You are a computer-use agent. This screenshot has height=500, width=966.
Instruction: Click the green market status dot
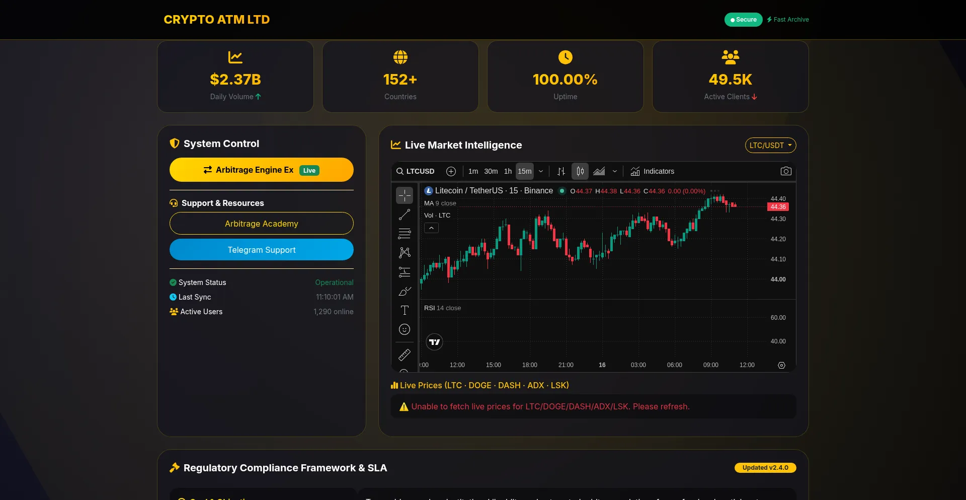pos(562,191)
